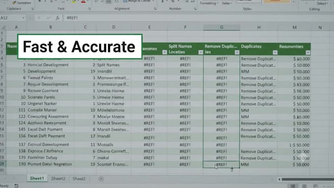Add a new sheet with plus icon

click(101, 179)
